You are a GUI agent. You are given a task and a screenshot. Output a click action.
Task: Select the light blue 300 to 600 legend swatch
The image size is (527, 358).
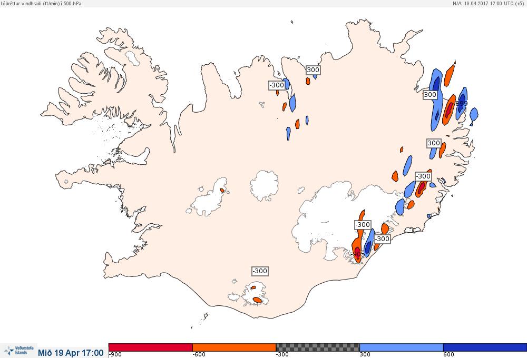401,347
